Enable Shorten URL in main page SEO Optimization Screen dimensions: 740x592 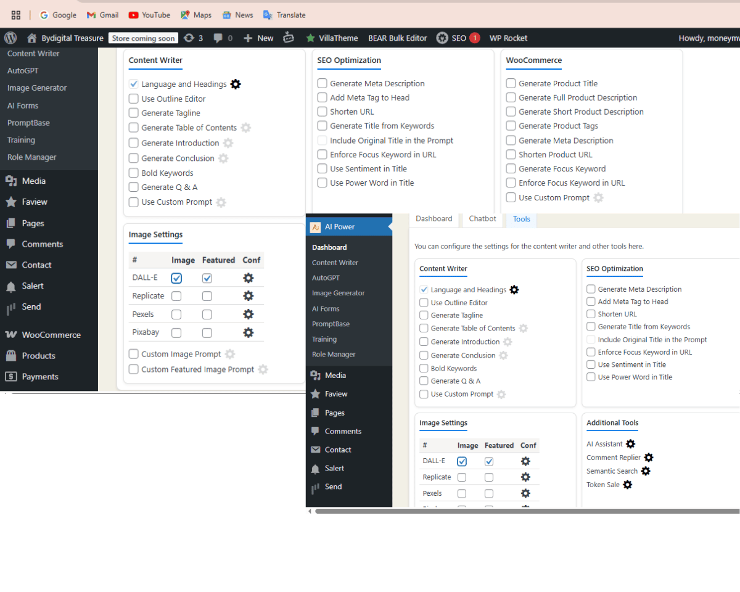[x=322, y=112]
